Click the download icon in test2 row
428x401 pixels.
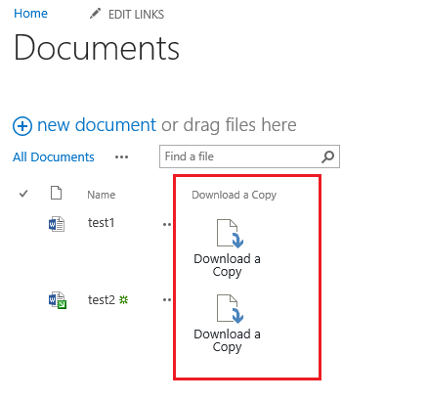pos(231,309)
